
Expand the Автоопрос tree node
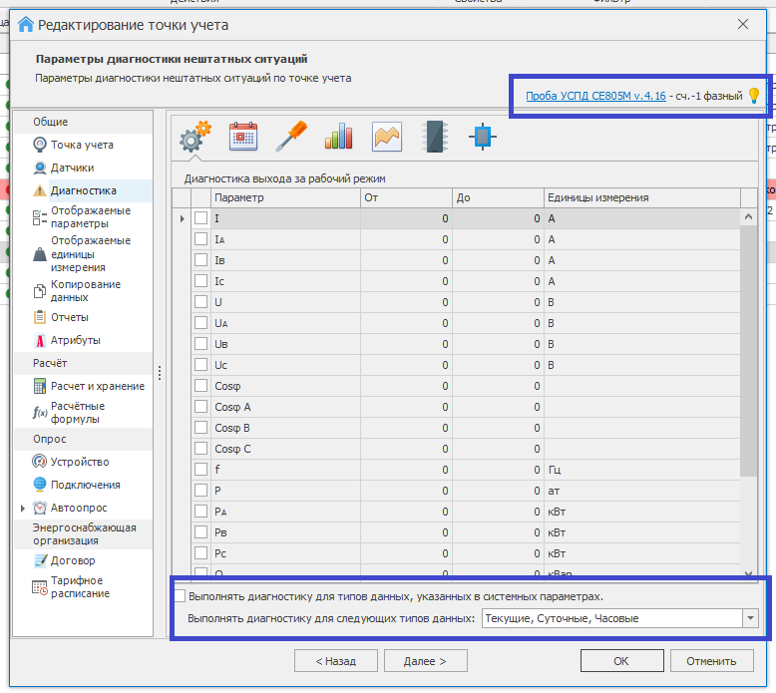pyautogui.click(x=24, y=508)
